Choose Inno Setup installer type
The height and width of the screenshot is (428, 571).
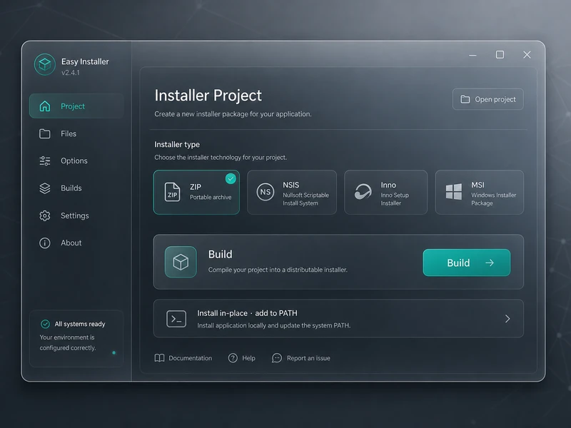tap(385, 192)
